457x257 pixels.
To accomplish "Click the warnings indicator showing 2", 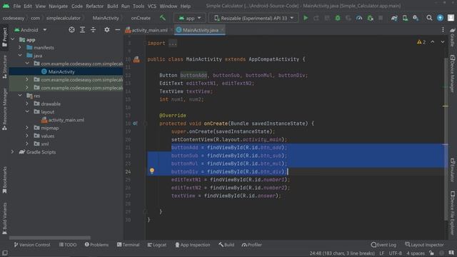I will [421, 42].
